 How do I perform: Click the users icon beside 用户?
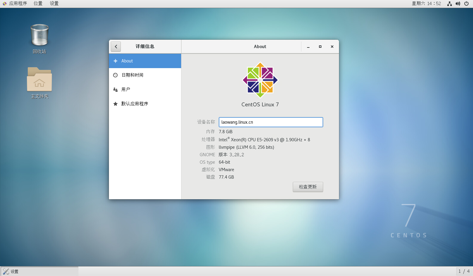coord(115,90)
